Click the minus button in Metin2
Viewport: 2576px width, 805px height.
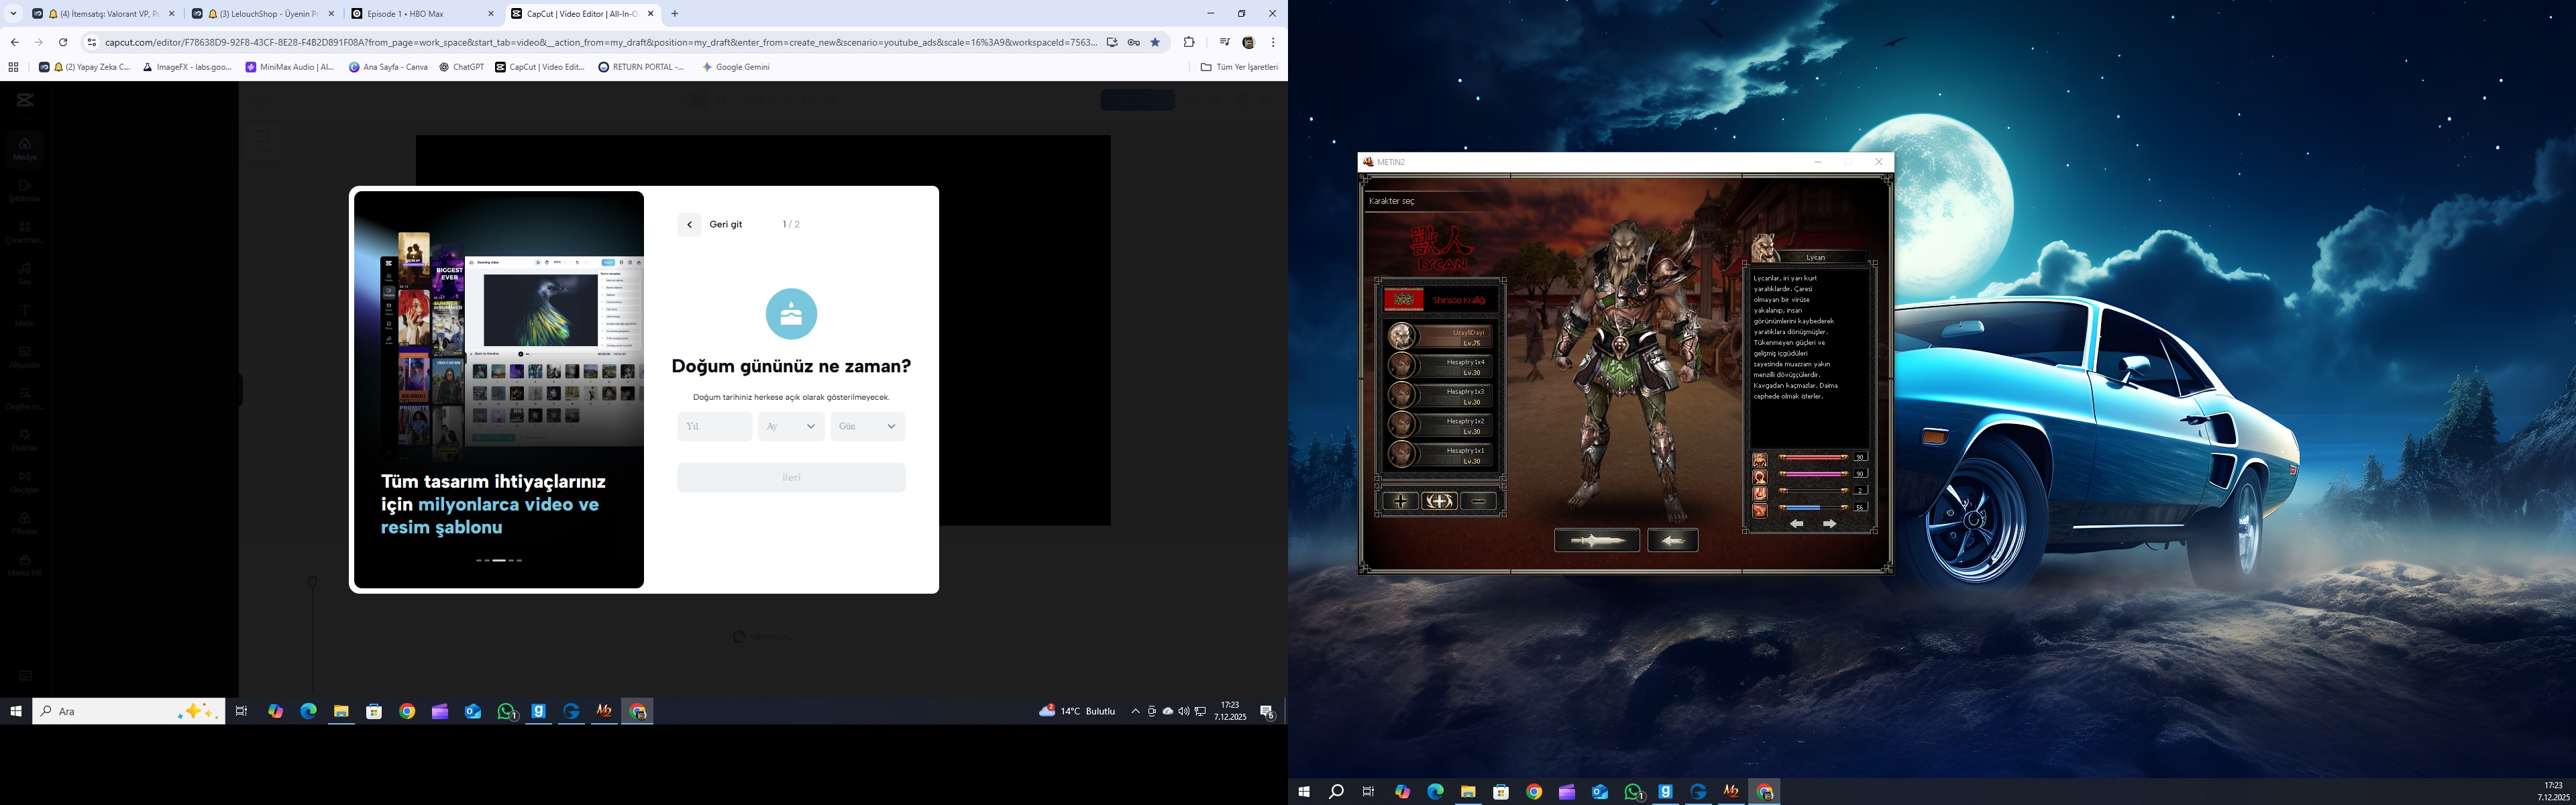pos(1478,502)
